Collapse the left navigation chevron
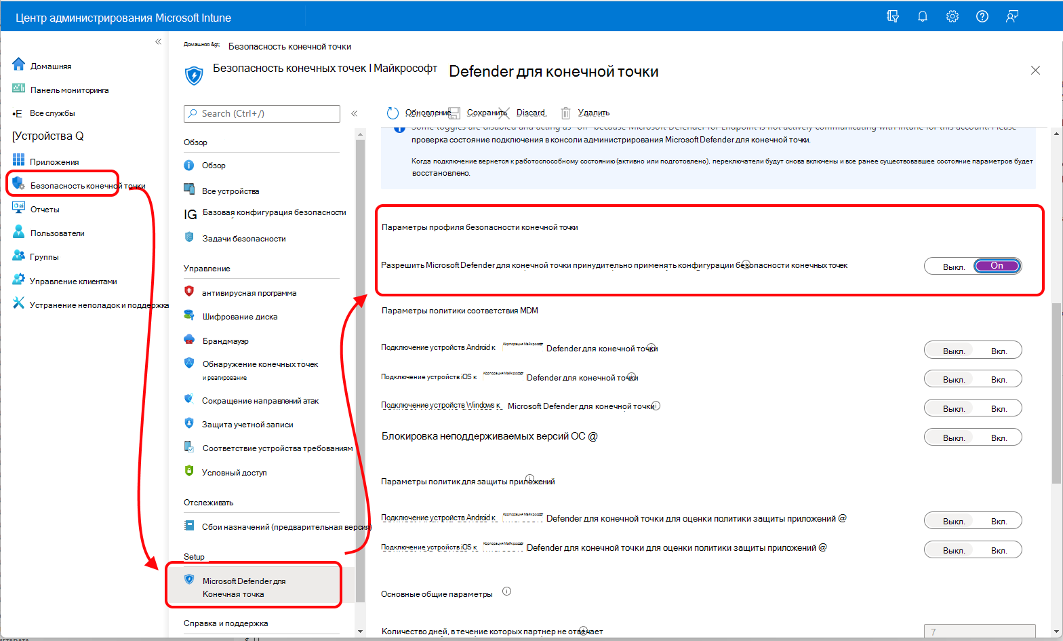 [x=158, y=42]
